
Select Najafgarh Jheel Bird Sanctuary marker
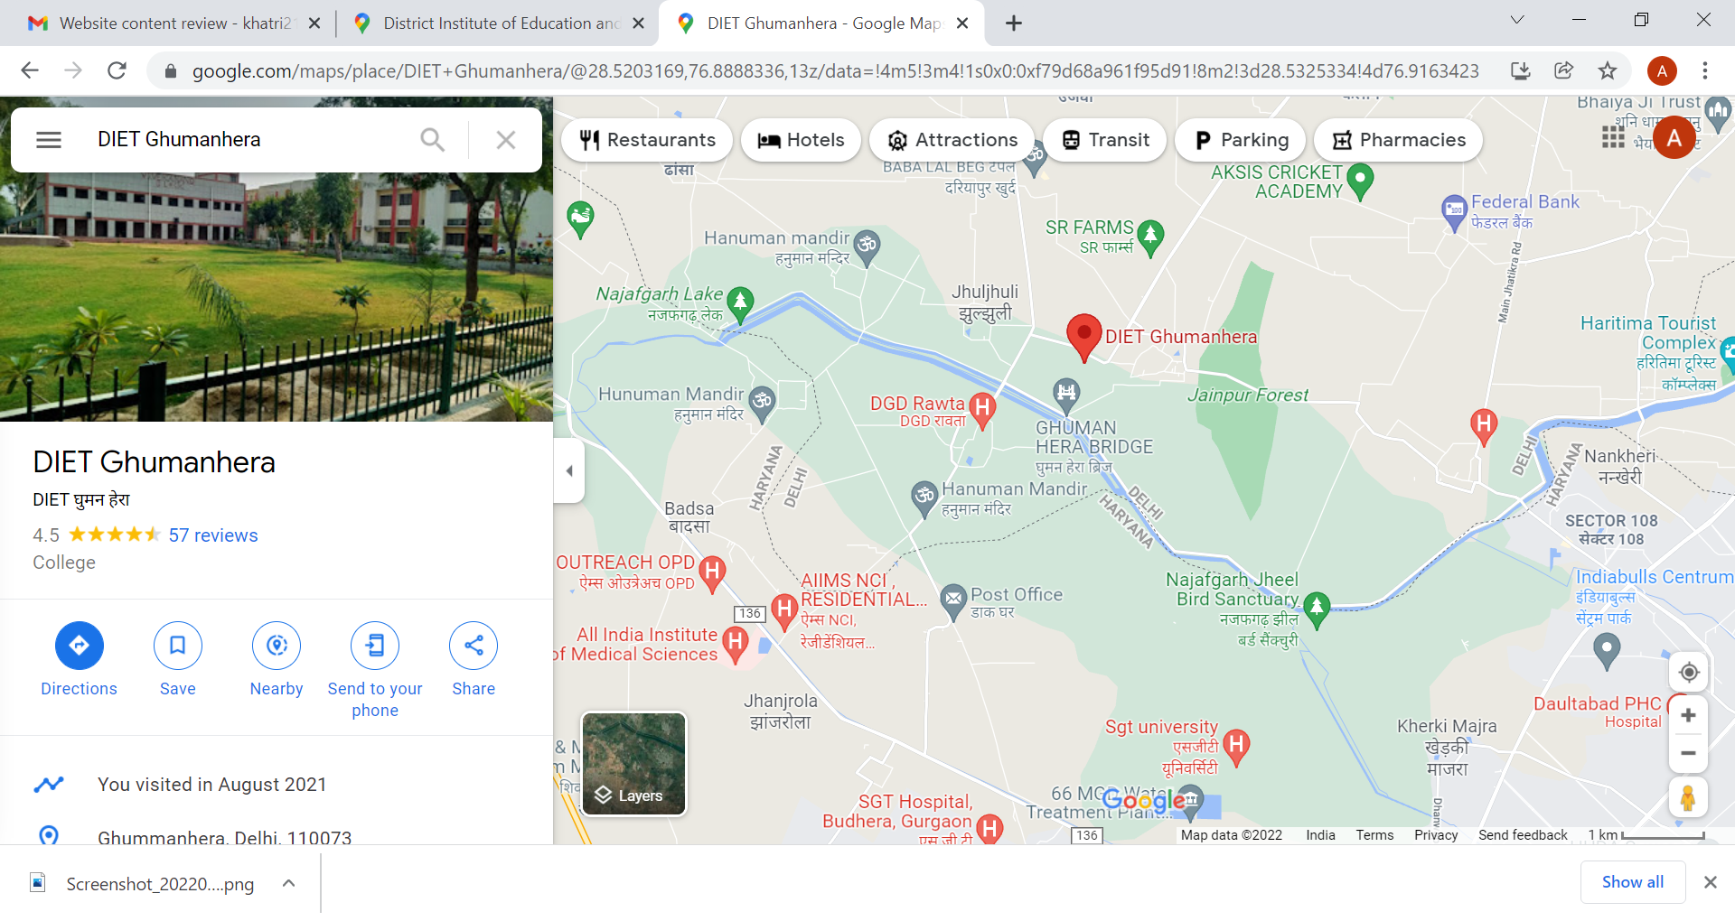click(1317, 609)
